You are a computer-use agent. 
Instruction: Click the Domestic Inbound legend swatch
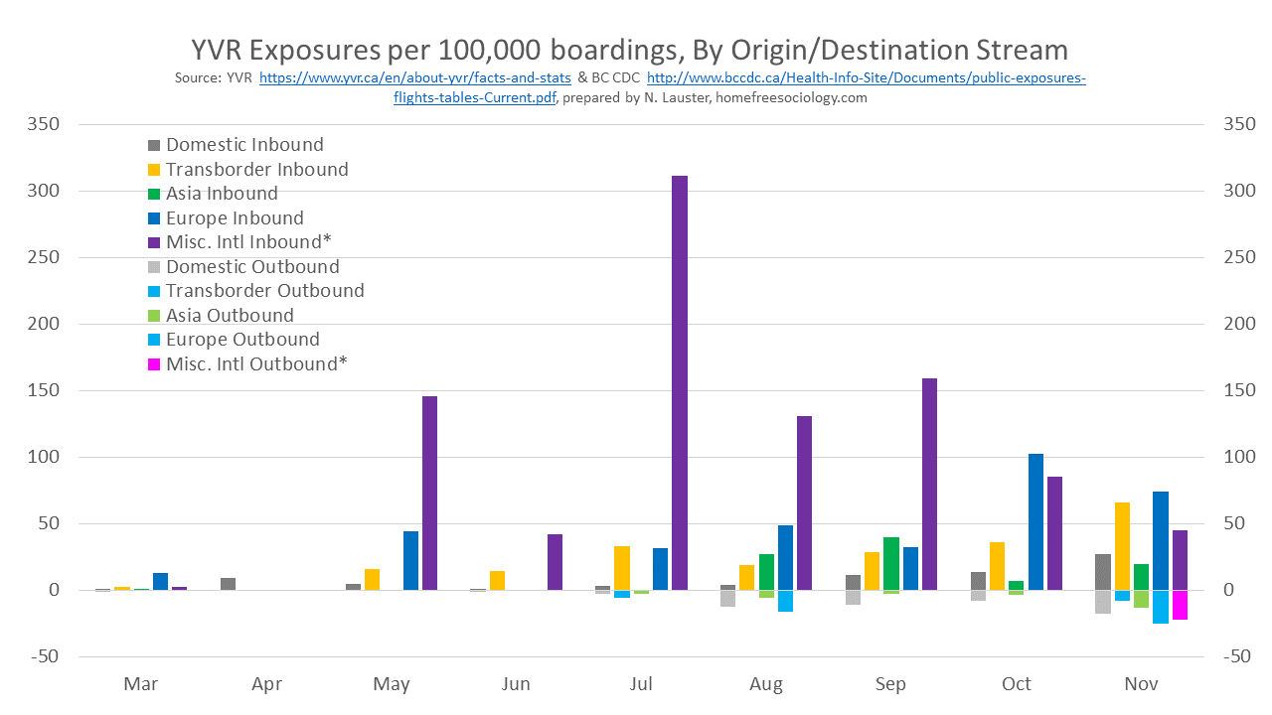click(154, 145)
